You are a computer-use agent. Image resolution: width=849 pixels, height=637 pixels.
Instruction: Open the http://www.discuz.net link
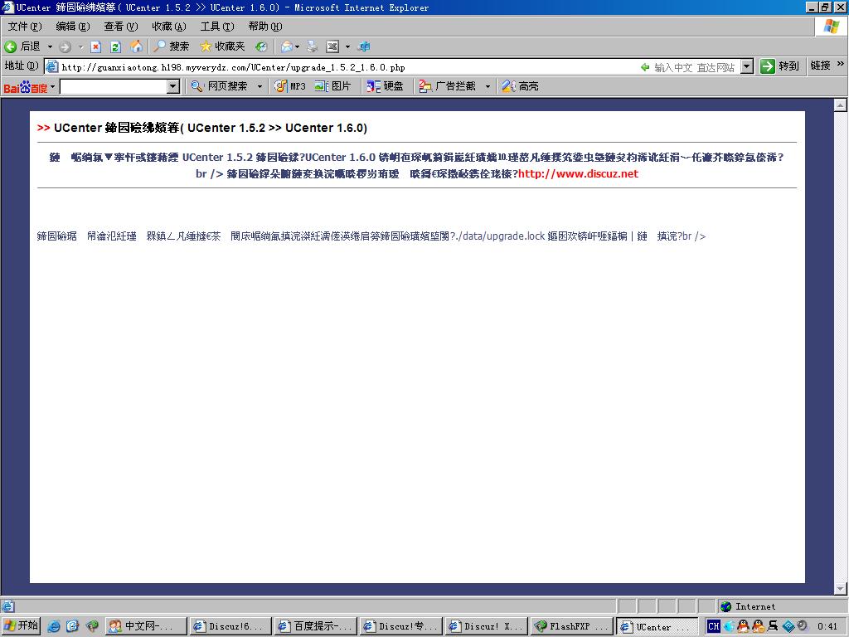[x=578, y=174]
